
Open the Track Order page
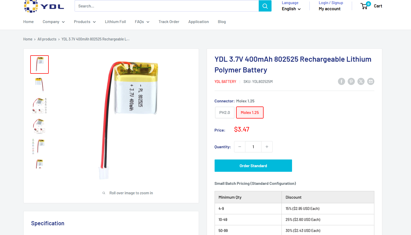pyautogui.click(x=169, y=22)
